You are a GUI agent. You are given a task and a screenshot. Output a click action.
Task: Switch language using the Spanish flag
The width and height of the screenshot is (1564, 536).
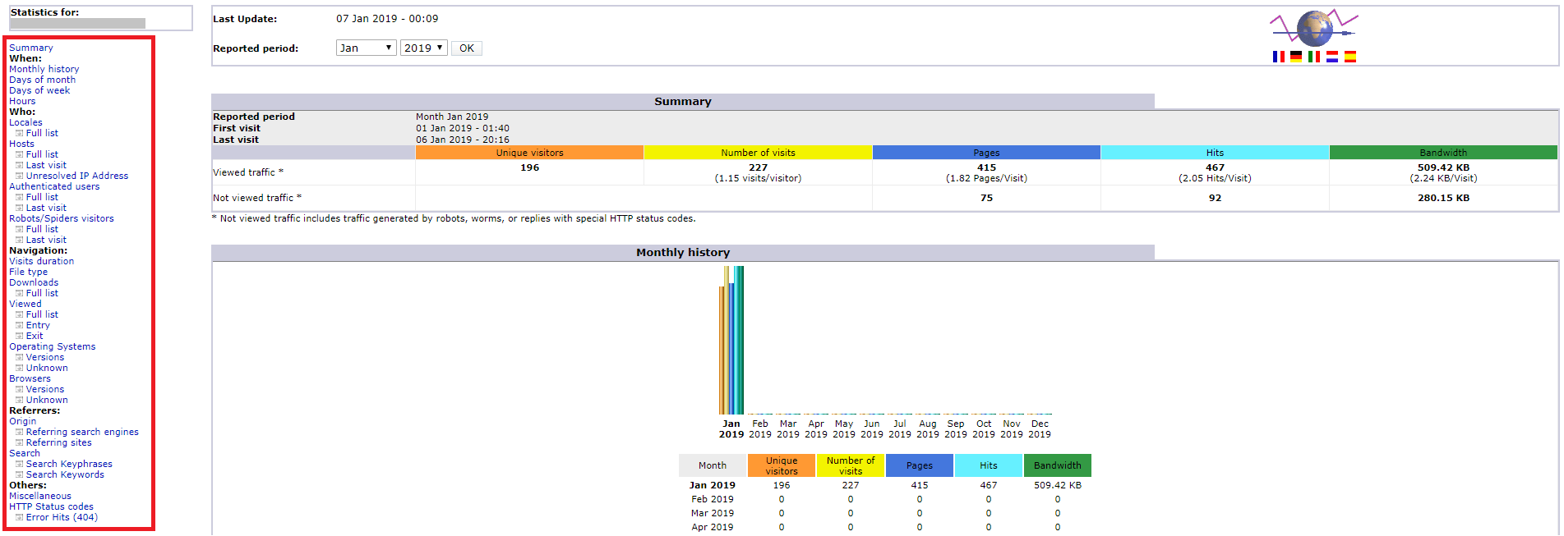1350,57
